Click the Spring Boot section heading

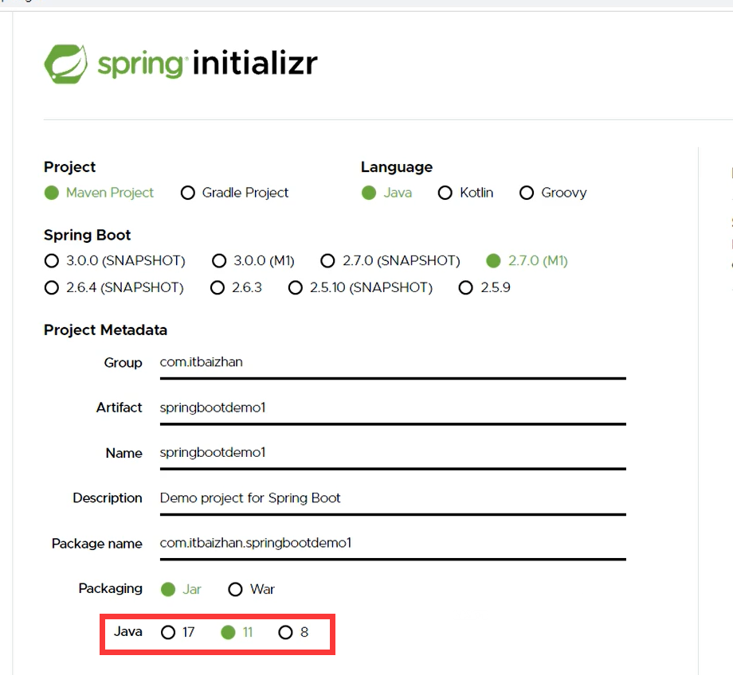[x=88, y=235]
